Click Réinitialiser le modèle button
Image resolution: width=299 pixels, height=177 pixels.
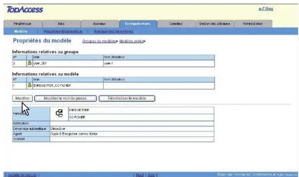pyautogui.click(x=127, y=98)
